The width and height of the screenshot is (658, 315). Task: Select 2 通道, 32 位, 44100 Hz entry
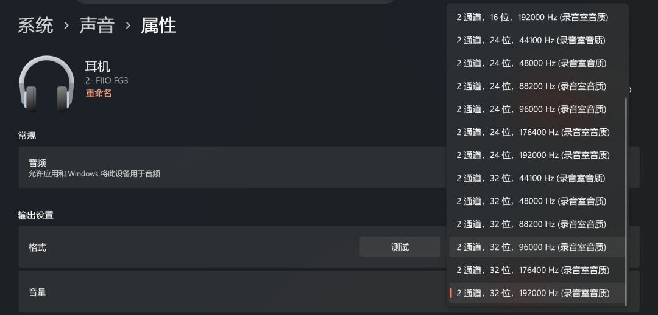537,178
